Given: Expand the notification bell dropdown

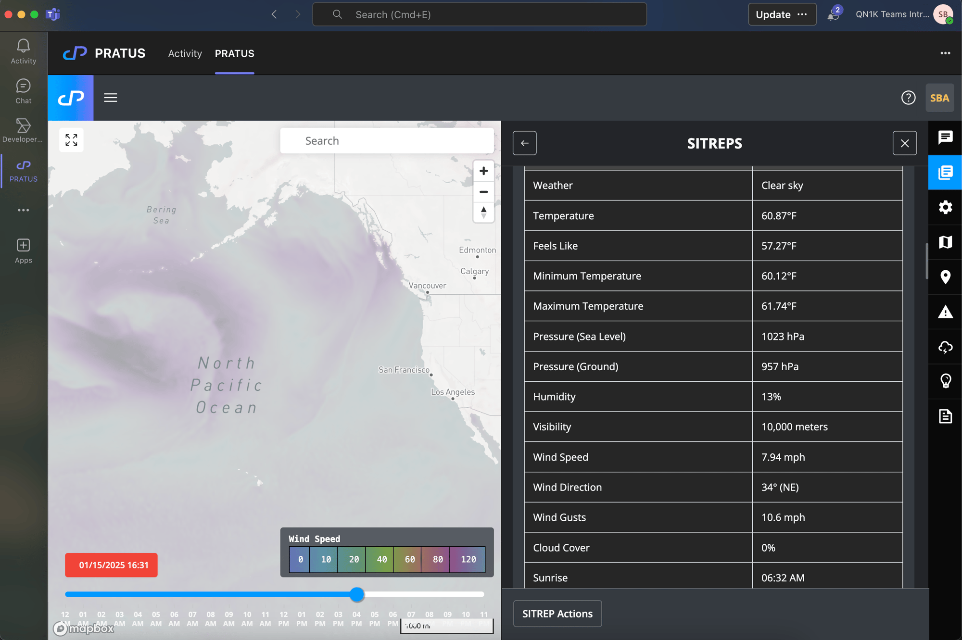Looking at the screenshot, I should [831, 13].
